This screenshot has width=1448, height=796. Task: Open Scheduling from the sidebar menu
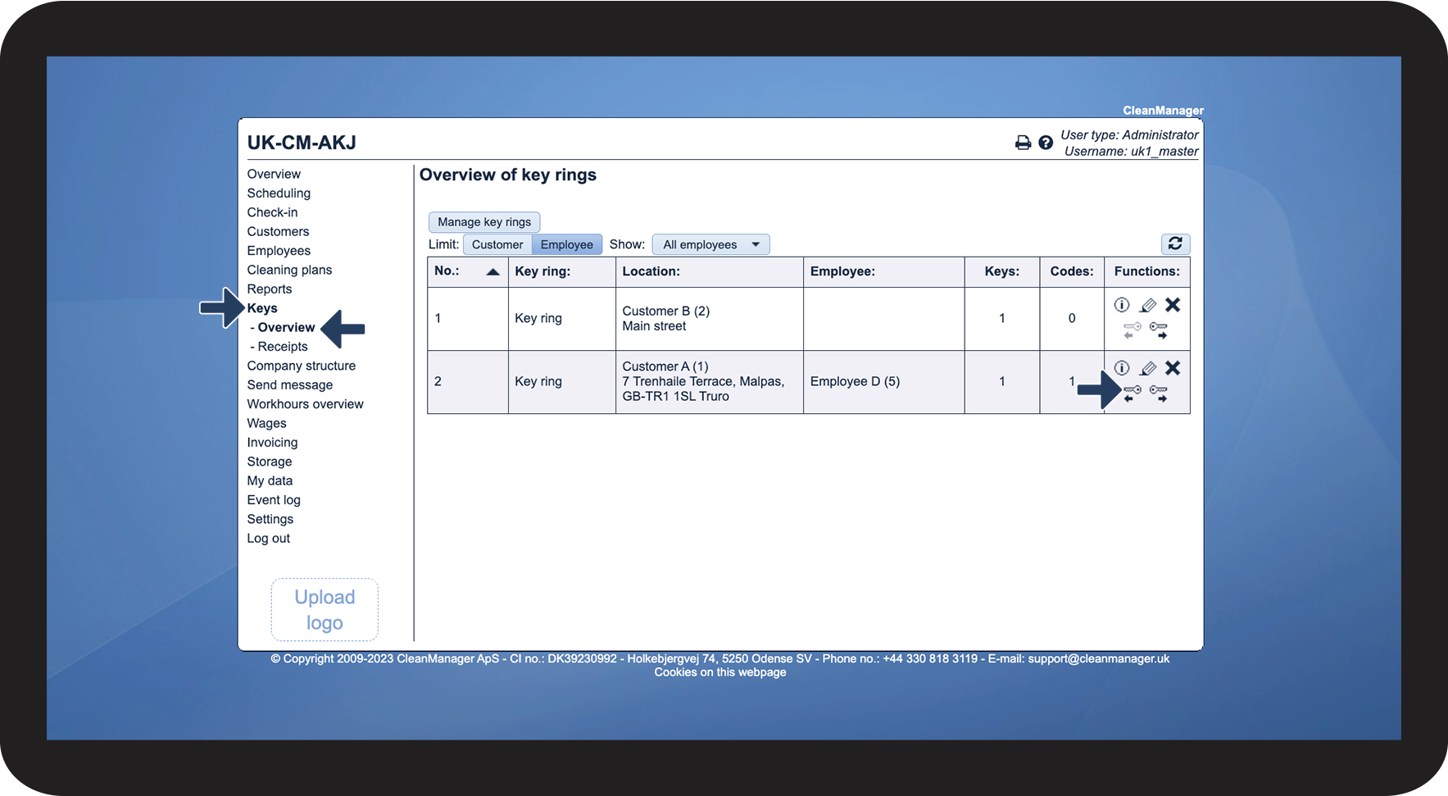coord(279,193)
